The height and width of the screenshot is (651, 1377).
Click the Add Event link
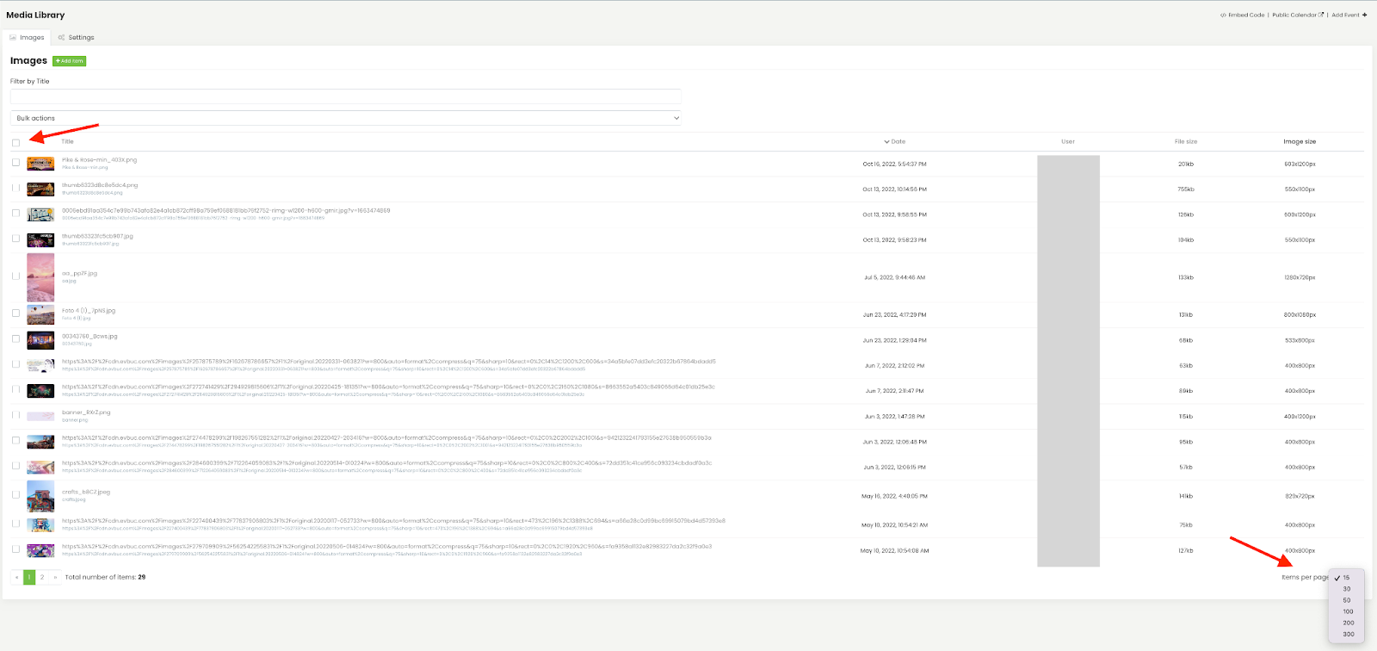(x=1349, y=15)
